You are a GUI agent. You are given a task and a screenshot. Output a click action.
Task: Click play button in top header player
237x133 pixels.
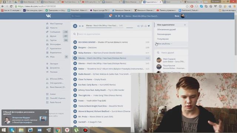click(x=119, y=16)
